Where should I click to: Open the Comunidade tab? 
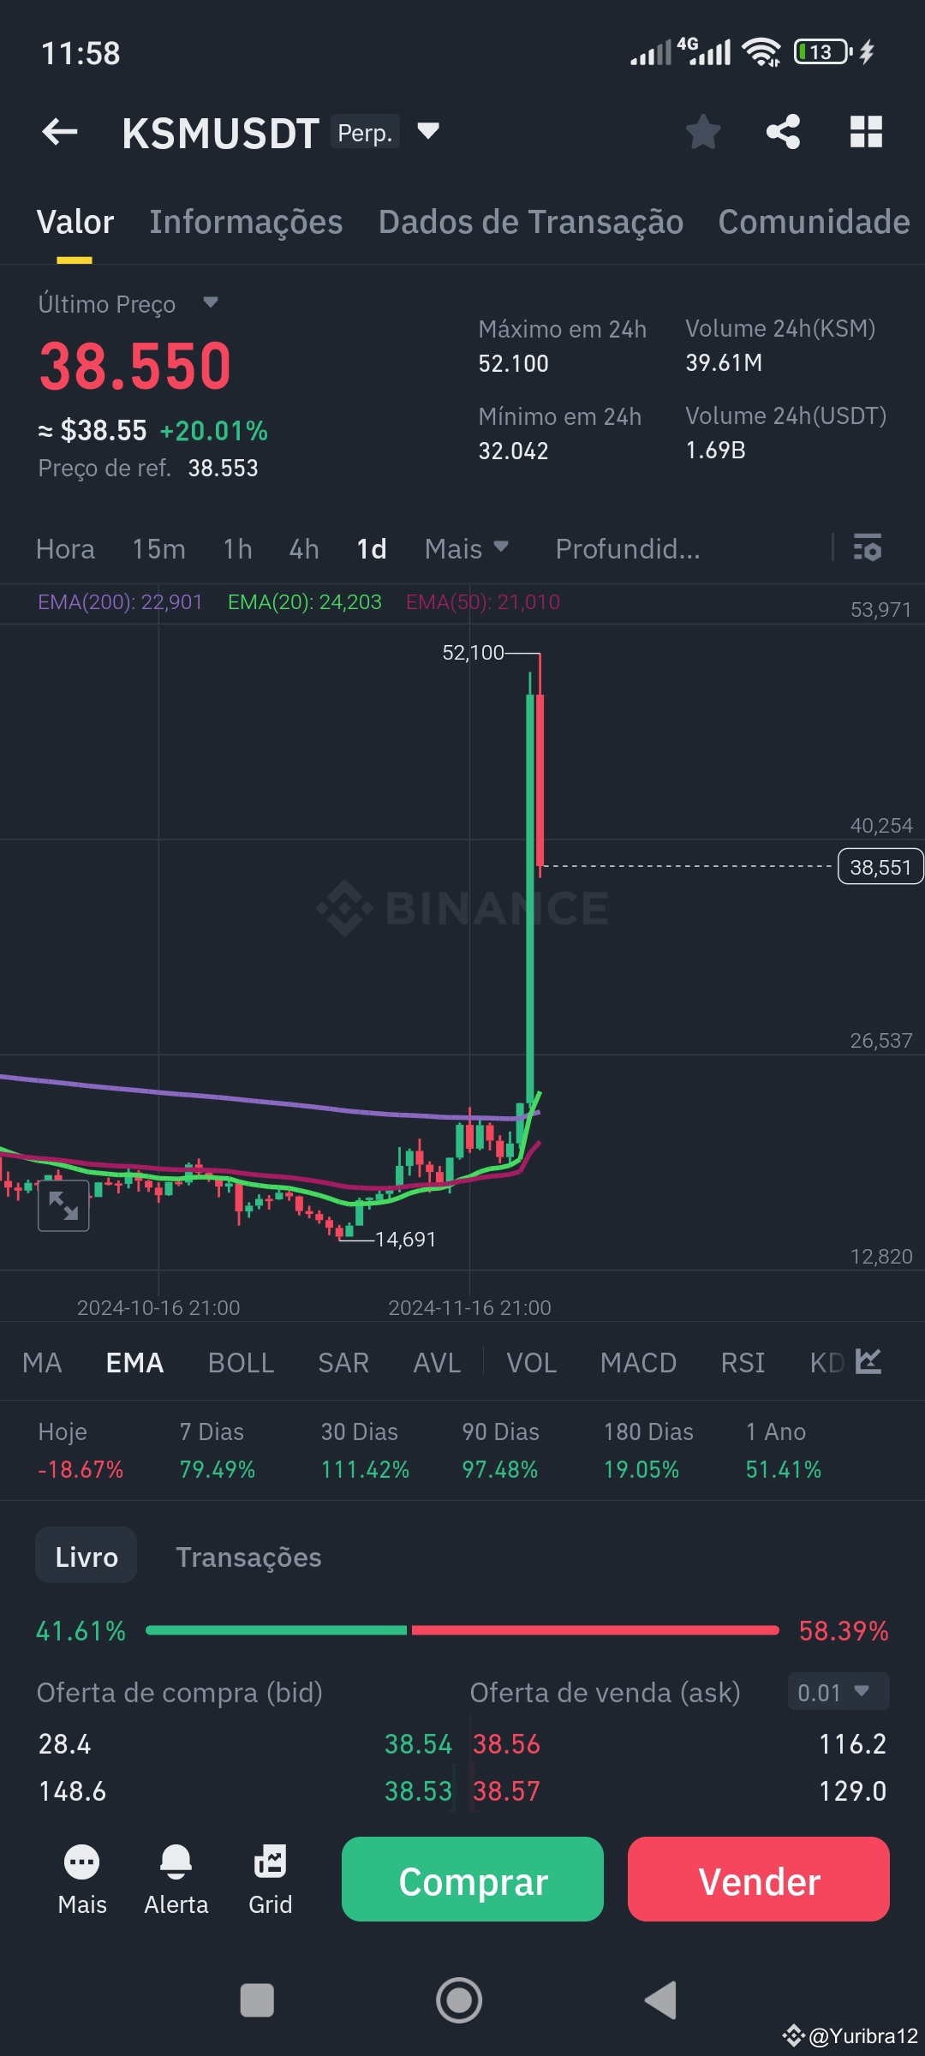(x=814, y=222)
